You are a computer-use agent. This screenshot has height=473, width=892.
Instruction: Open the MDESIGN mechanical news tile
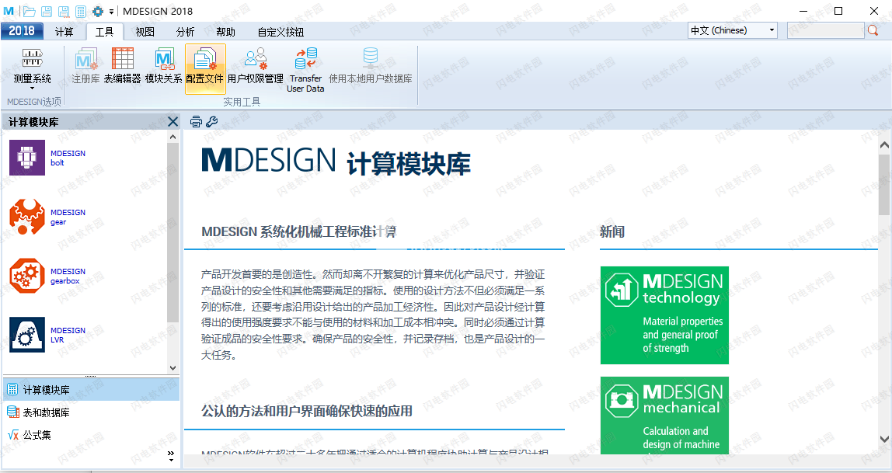coord(664,416)
